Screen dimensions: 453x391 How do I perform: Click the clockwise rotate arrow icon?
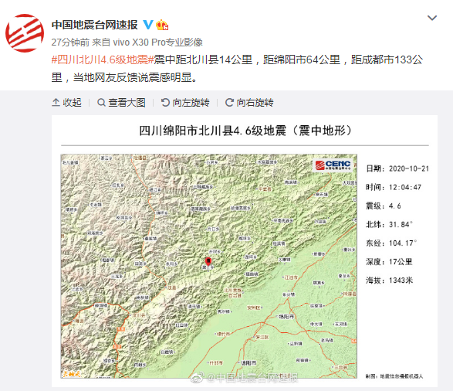[x=229, y=102]
